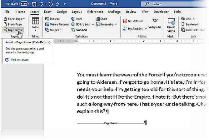209x140 pixels.
Task: Open the Undo history dropdown arrow
Action: pyautogui.click(x=45, y=4)
